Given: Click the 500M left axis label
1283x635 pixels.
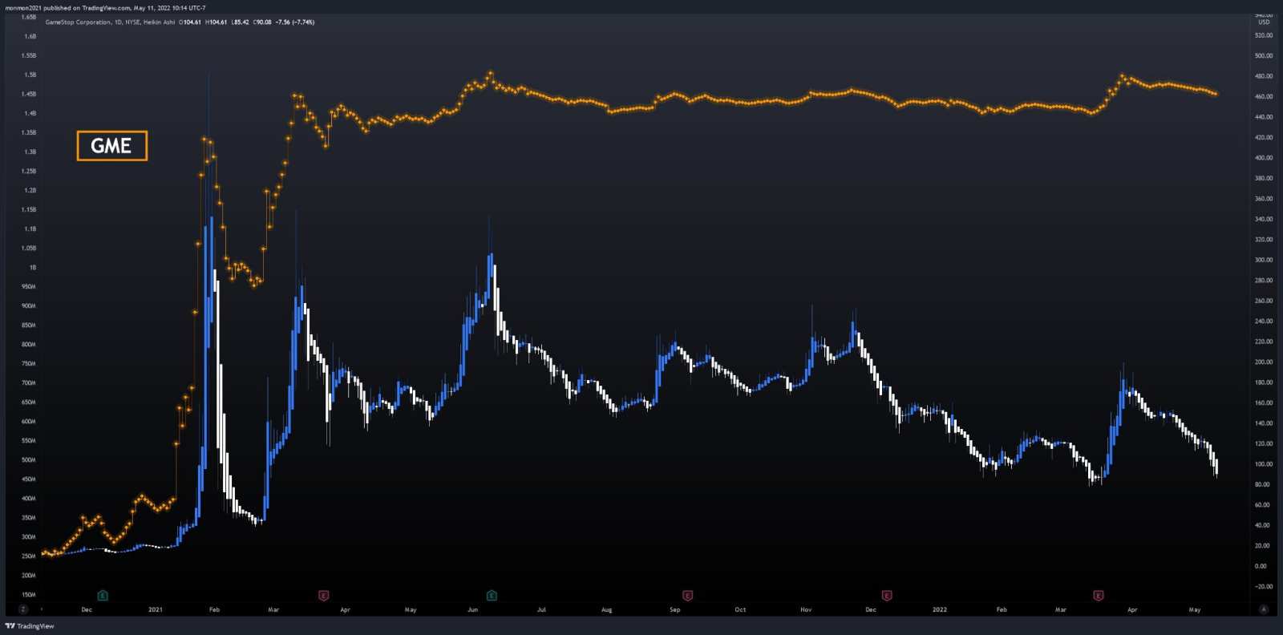Looking at the screenshot, I should [29, 460].
